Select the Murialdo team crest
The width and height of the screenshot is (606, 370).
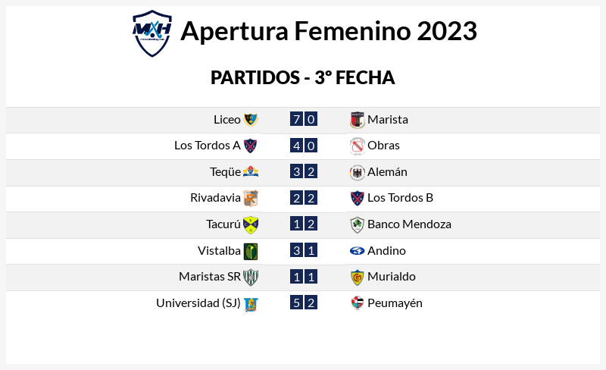pyautogui.click(x=357, y=277)
